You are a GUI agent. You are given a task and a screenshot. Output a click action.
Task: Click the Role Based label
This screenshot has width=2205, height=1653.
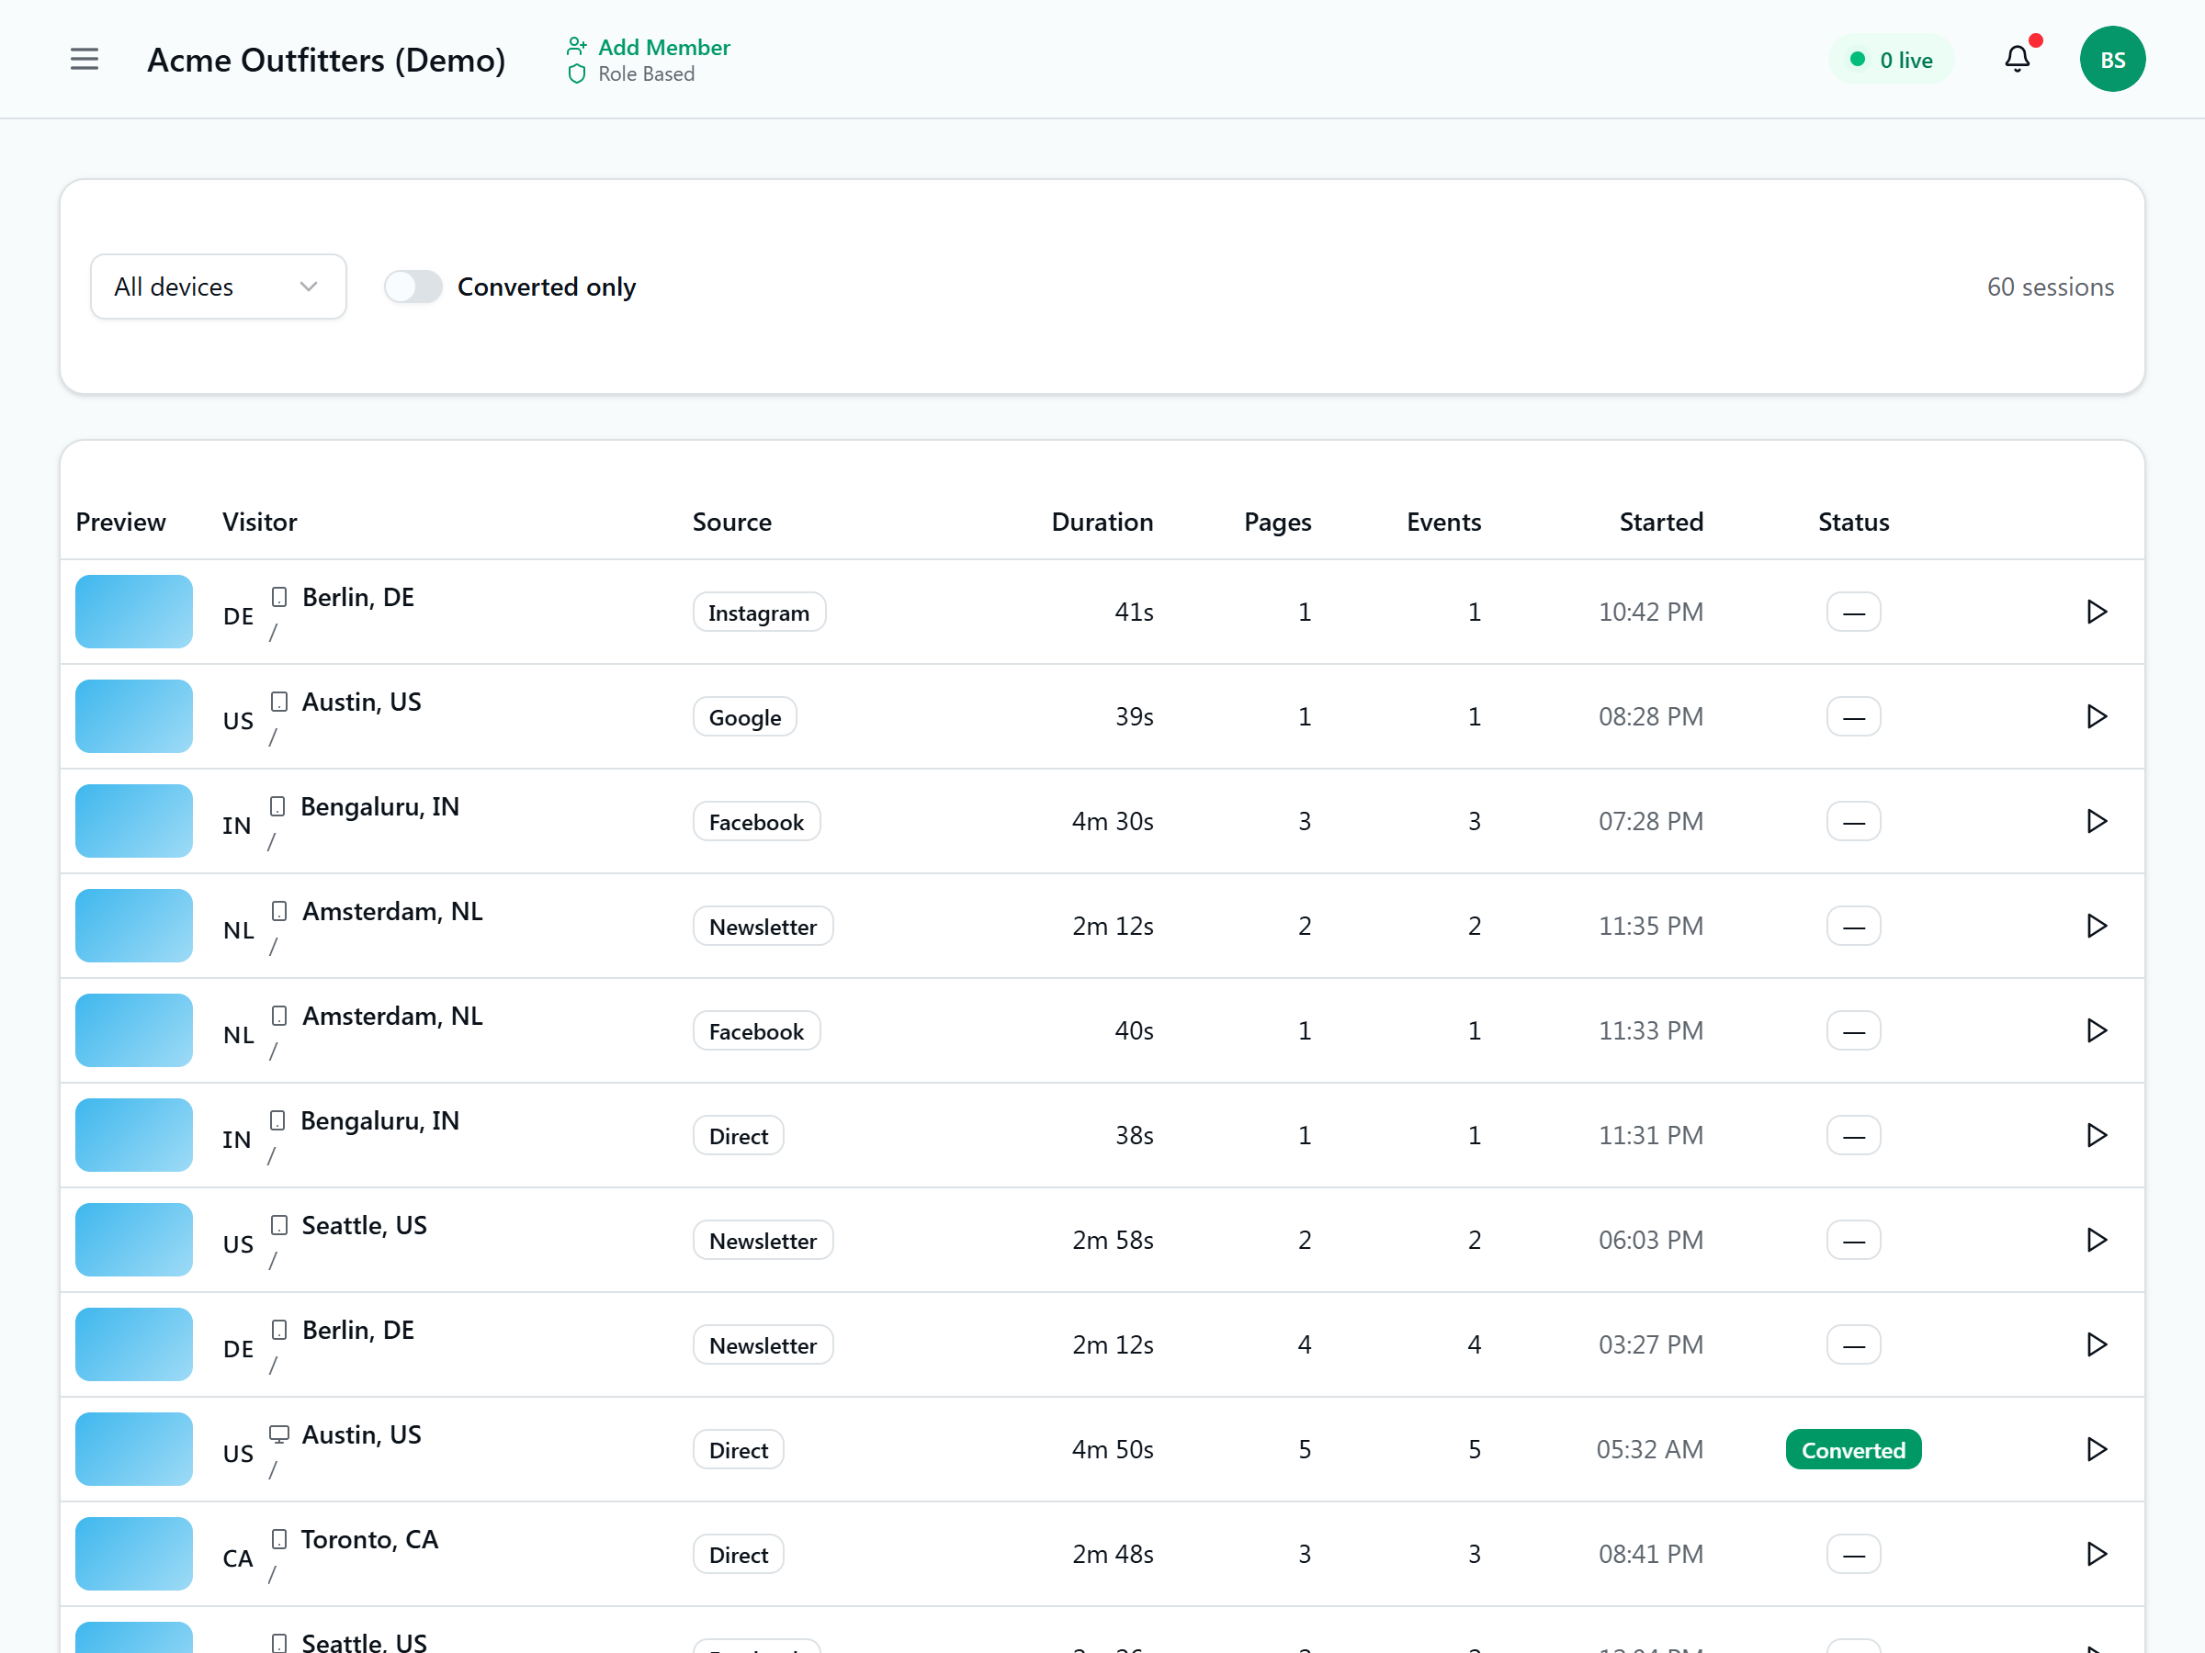point(646,73)
